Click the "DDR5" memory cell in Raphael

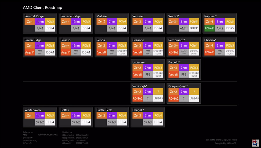click(x=230, y=28)
